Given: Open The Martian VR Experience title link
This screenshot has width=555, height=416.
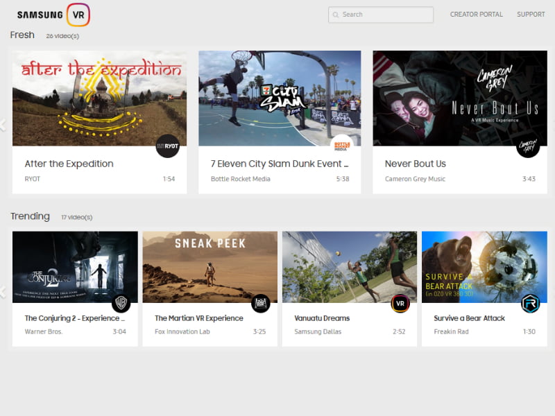Looking at the screenshot, I should (x=199, y=318).
